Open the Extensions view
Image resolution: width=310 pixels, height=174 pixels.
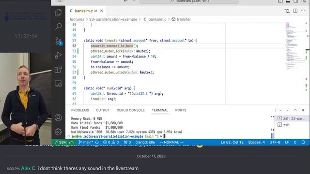pos(58,70)
